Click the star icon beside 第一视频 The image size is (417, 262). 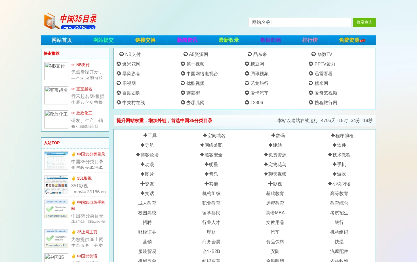(x=183, y=64)
